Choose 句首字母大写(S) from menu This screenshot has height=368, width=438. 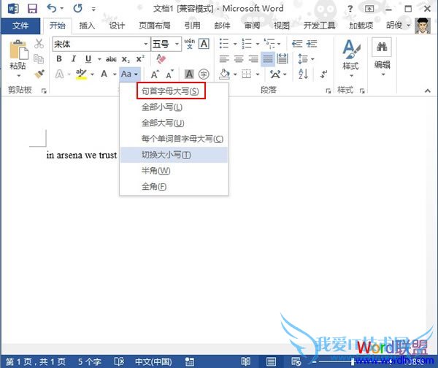[174, 91]
